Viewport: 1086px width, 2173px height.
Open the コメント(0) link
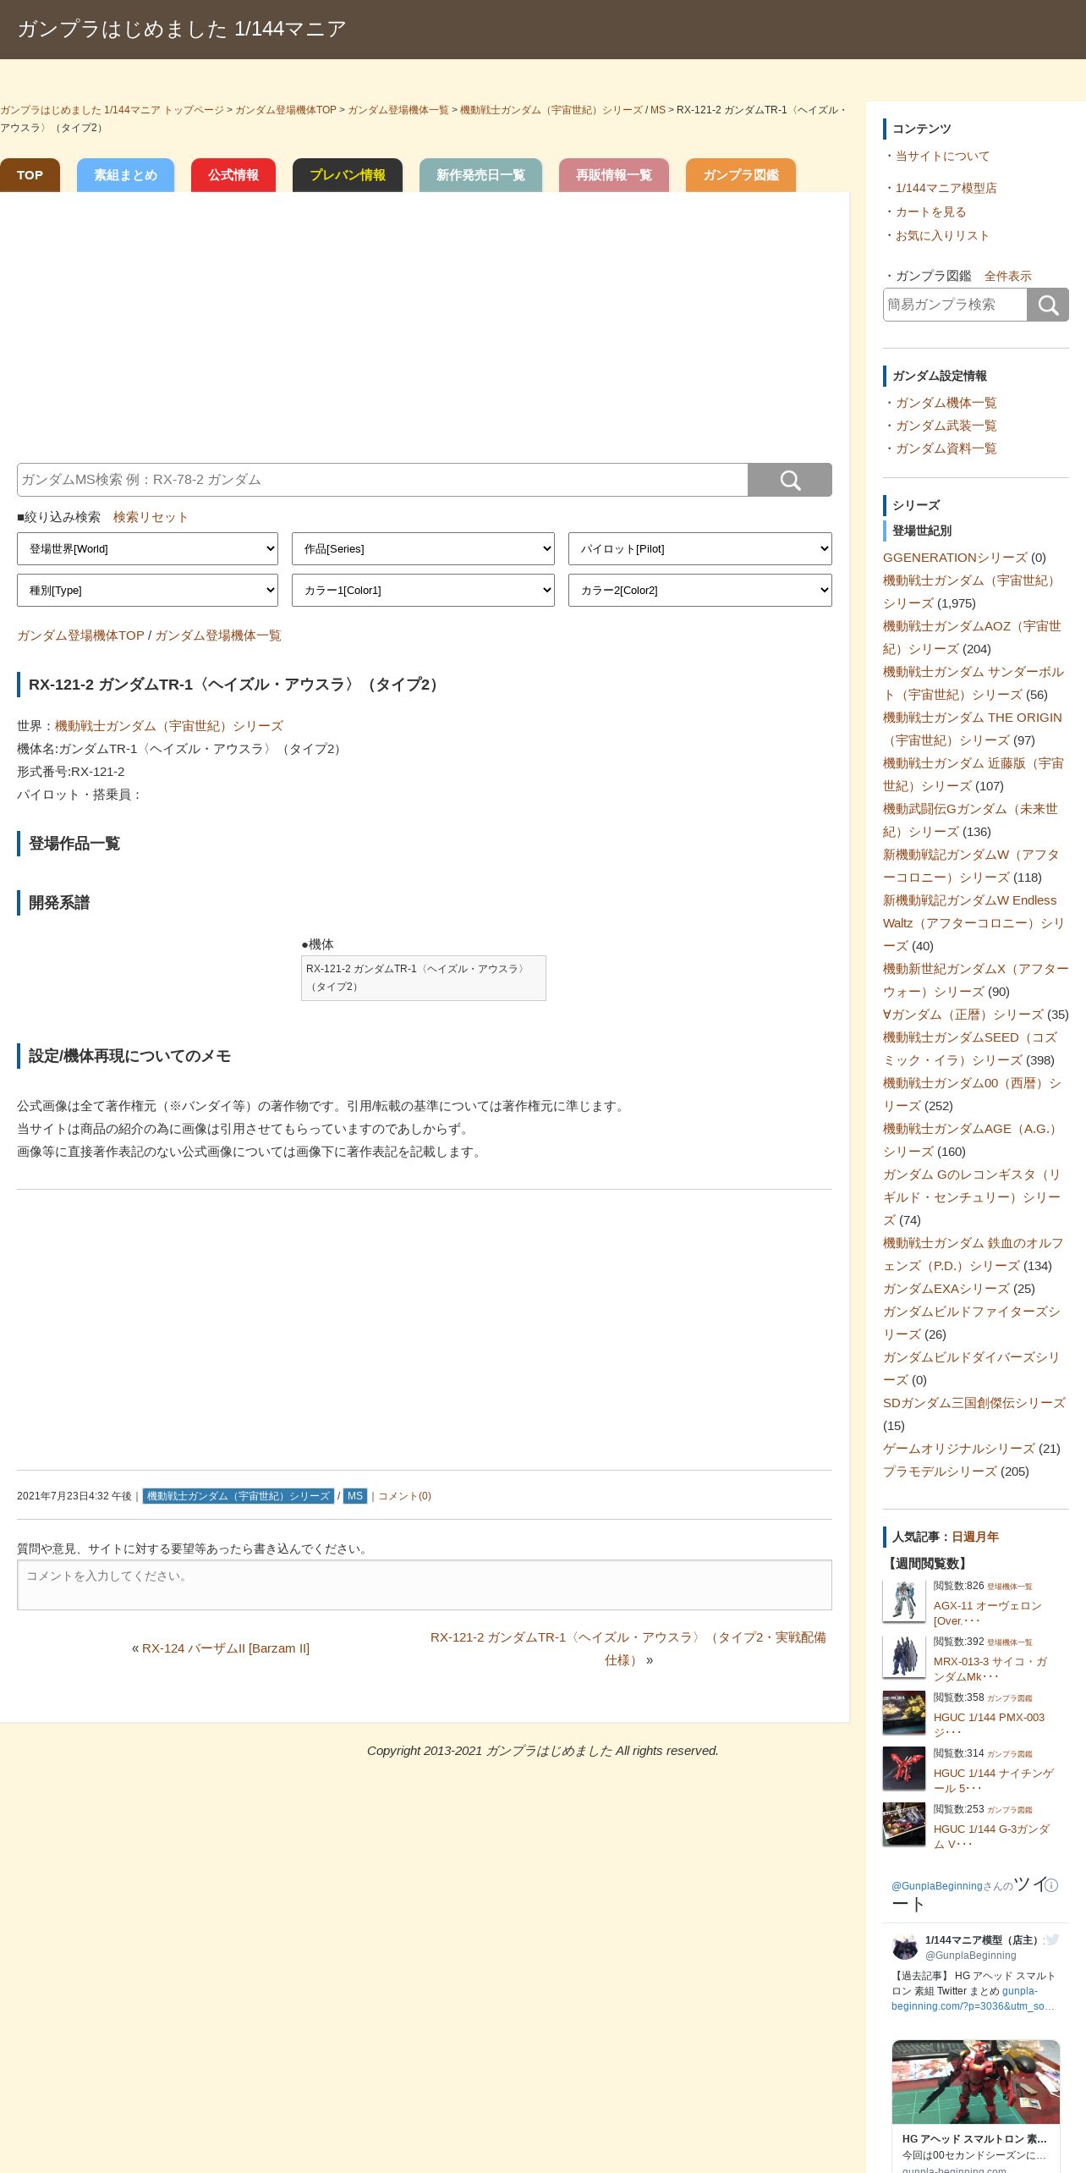pyautogui.click(x=404, y=1496)
